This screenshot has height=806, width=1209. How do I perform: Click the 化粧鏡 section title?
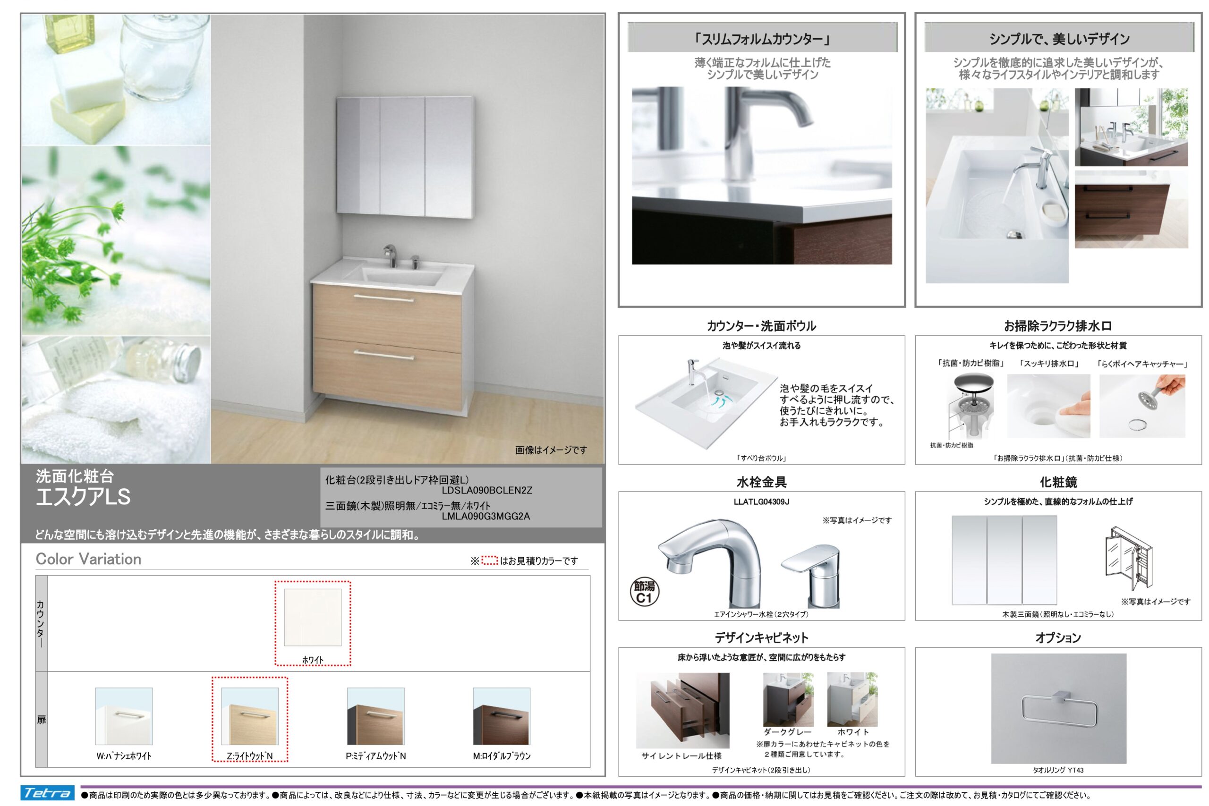coord(1058,482)
